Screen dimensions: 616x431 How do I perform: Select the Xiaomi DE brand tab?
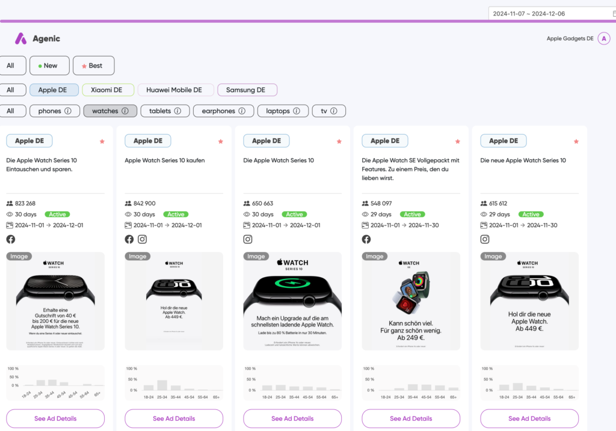[x=107, y=90]
